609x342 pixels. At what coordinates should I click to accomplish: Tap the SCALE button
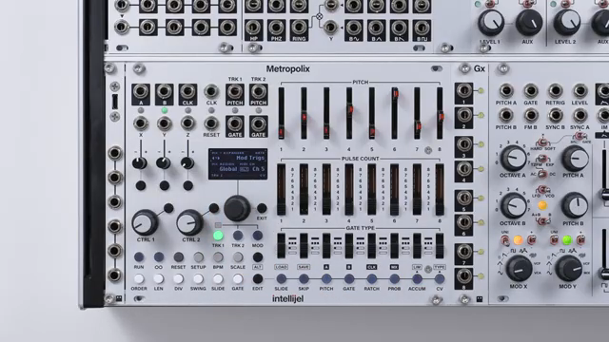238,256
